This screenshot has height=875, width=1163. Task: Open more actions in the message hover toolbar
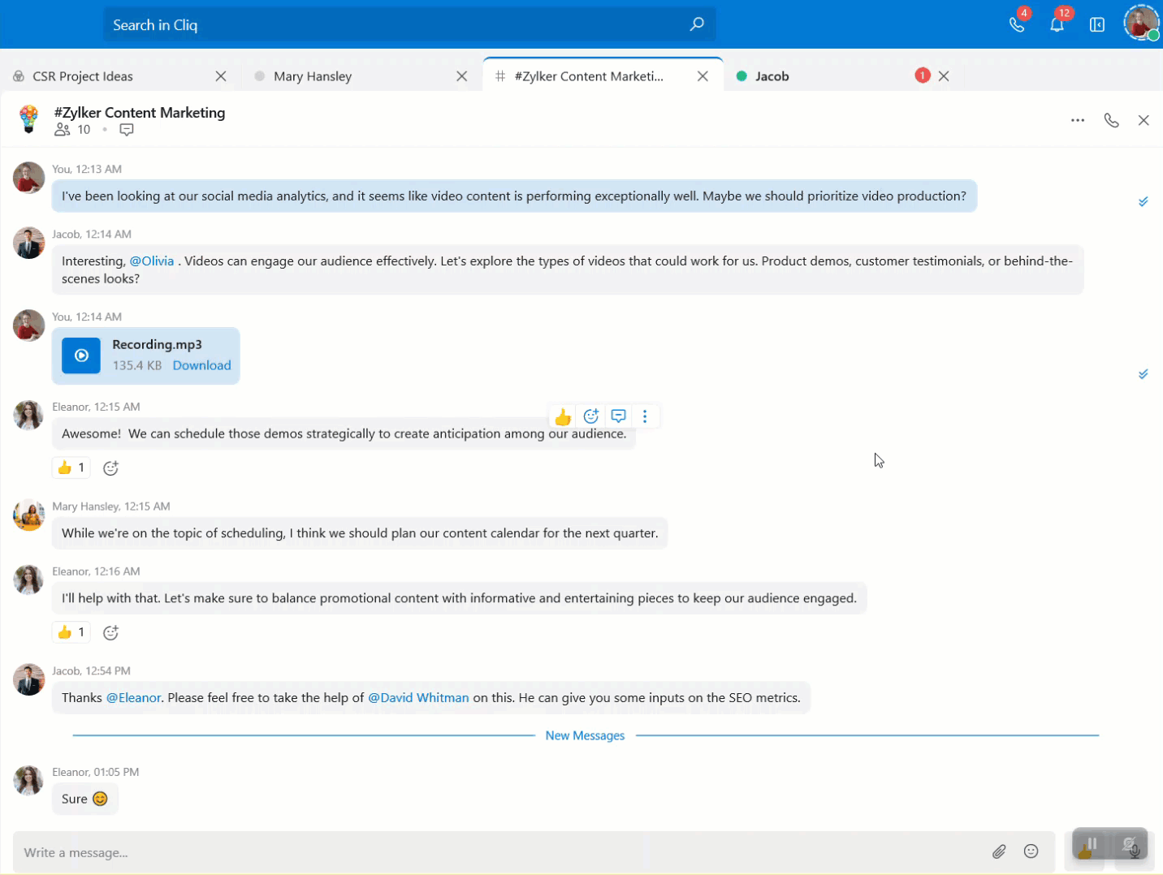click(645, 416)
